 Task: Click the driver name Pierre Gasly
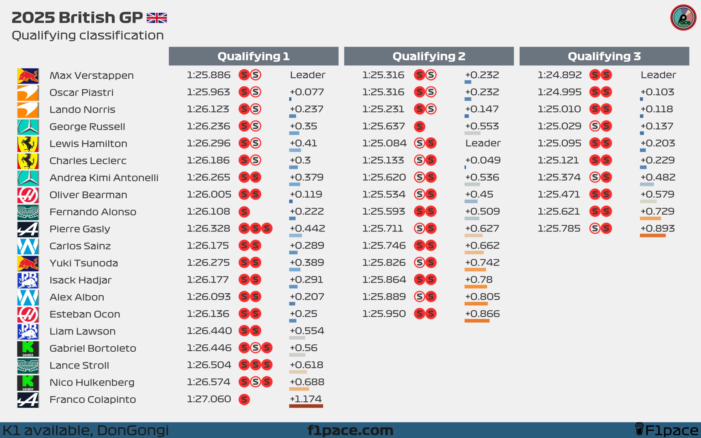point(80,229)
